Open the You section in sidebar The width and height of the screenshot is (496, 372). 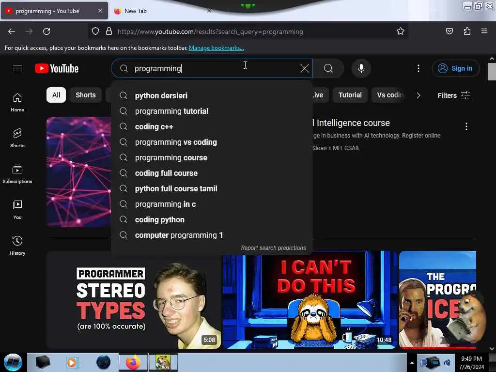pos(17,210)
